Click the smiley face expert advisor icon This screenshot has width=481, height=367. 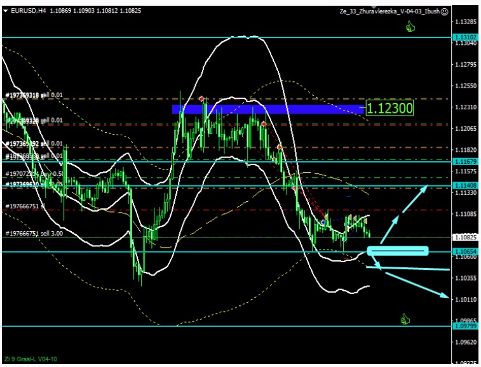pyautogui.click(x=445, y=11)
